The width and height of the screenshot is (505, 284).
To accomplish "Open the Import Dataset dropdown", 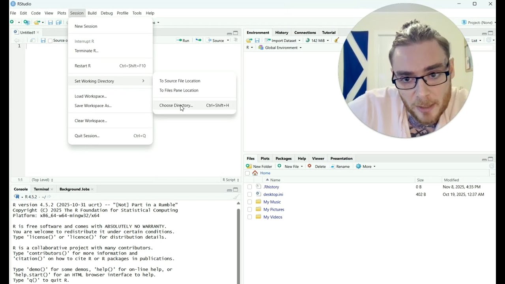I will tap(282, 40).
